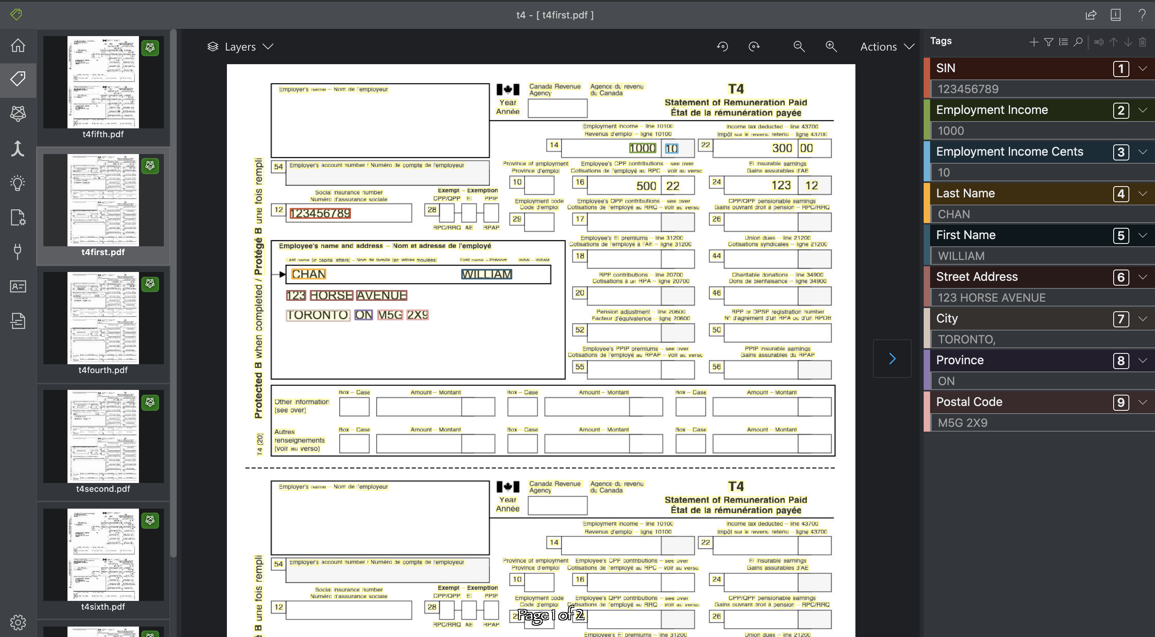Open the t4fourth.pdf thumbnail
This screenshot has height=637, width=1155.
103,318
